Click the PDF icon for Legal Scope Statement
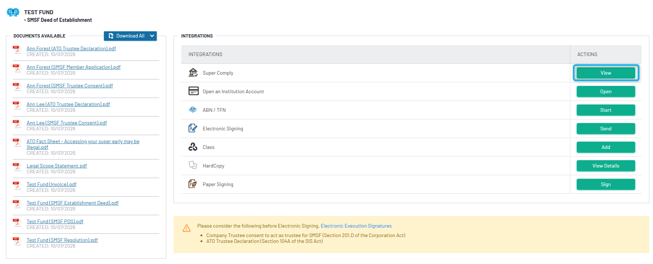The width and height of the screenshot is (653, 264). pos(17,167)
